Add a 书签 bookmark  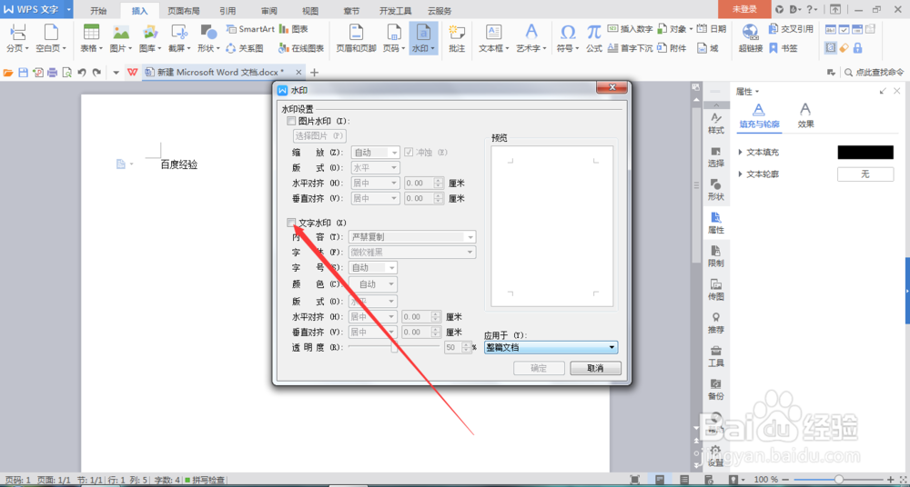[784, 49]
